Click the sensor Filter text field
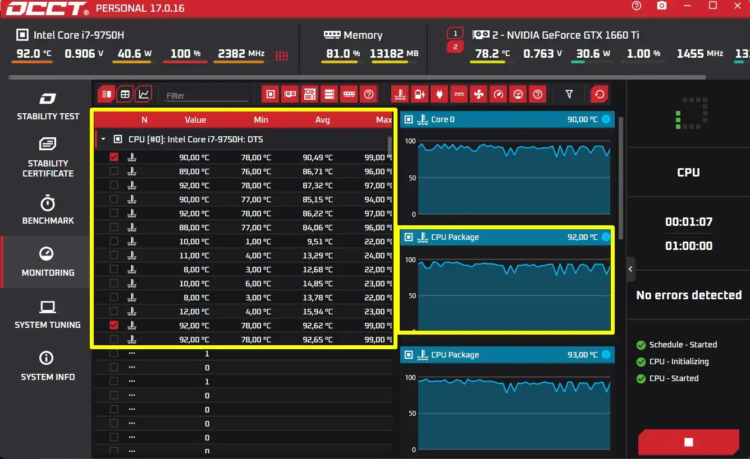Screen dimensions: 750x459 207,95
